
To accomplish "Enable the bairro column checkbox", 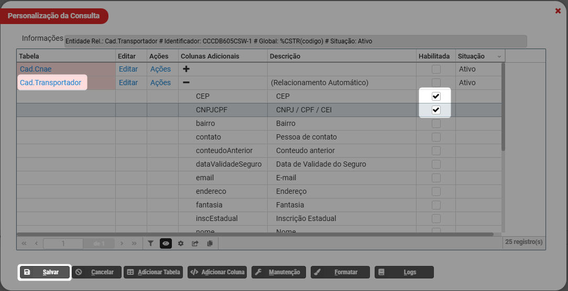I will (436, 123).
